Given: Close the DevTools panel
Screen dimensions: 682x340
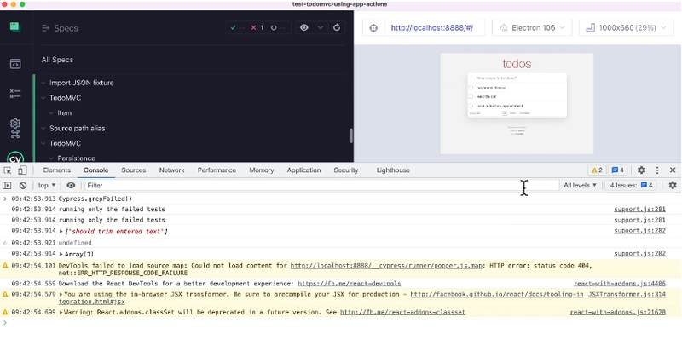Looking at the screenshot, I should point(673,170).
